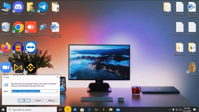This screenshot has height=112, width=199.
Task: Open the DD folder on desktop
Action: [x=55, y=8]
